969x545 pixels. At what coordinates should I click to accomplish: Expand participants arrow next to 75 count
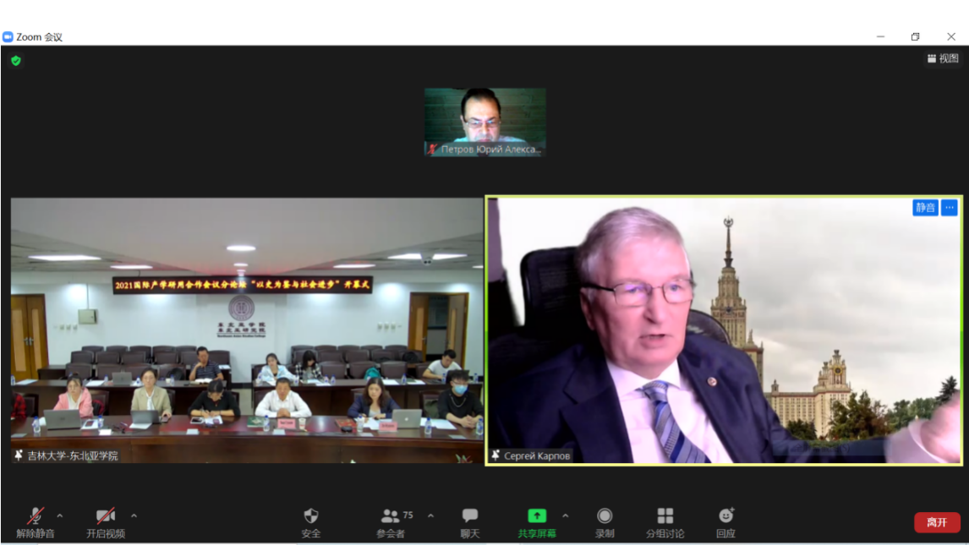430,515
